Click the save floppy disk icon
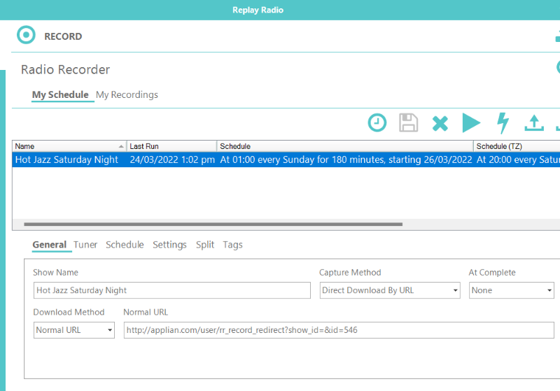This screenshot has height=391, width=560. click(408, 122)
